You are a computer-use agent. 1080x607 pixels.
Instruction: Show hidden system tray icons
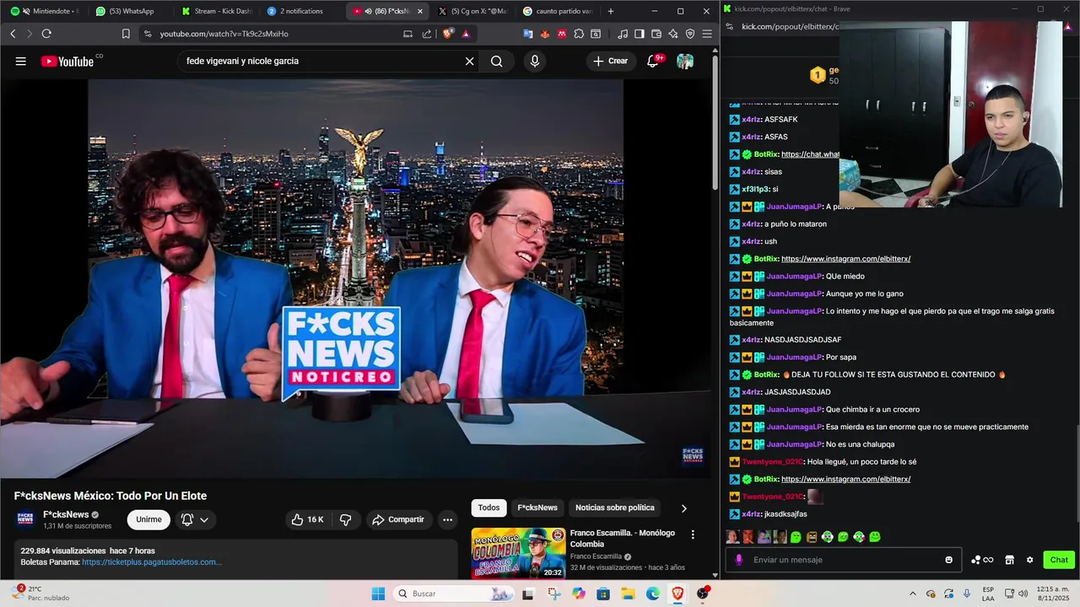(x=912, y=594)
